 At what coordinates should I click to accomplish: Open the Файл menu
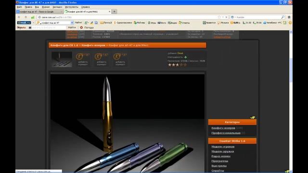tap(19, 7)
